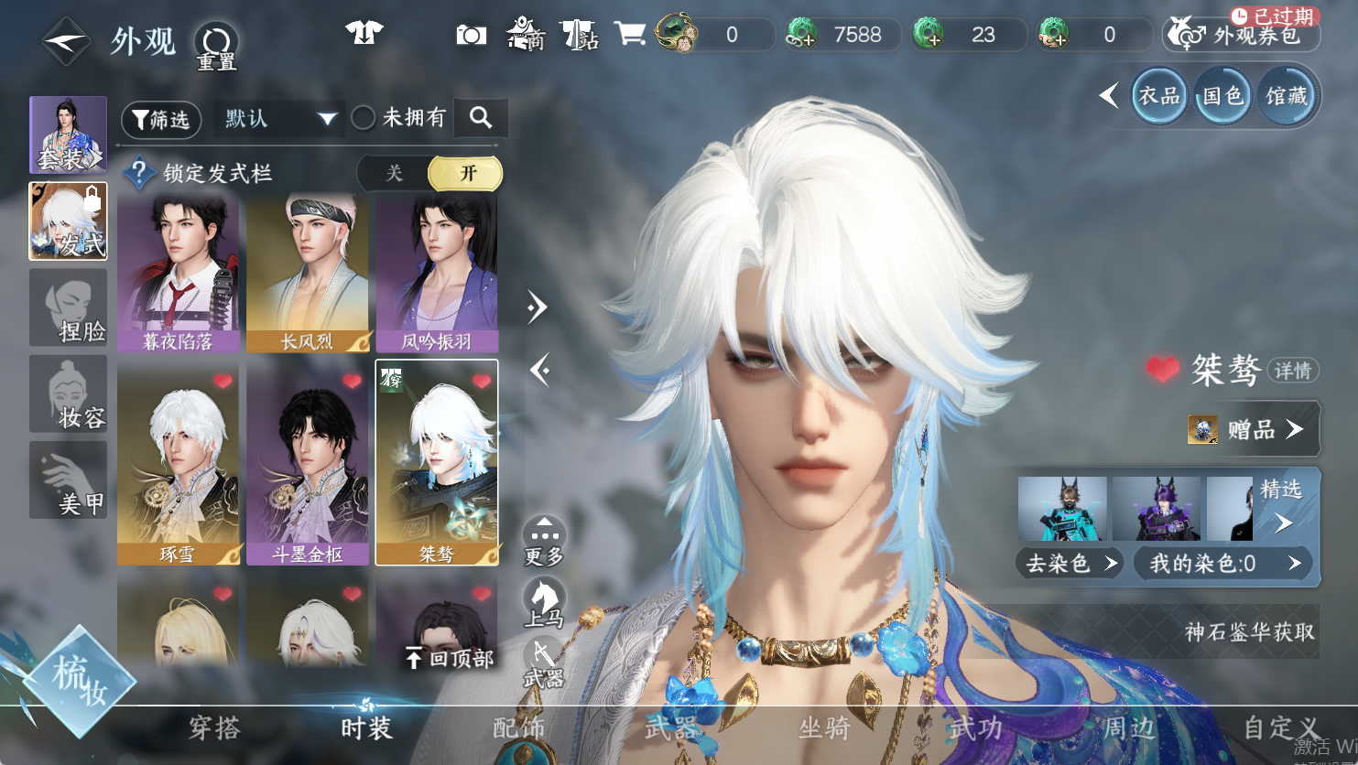1358x765 pixels.
Task: Open the 外观券包 voucher pack
Action: tap(1242, 35)
